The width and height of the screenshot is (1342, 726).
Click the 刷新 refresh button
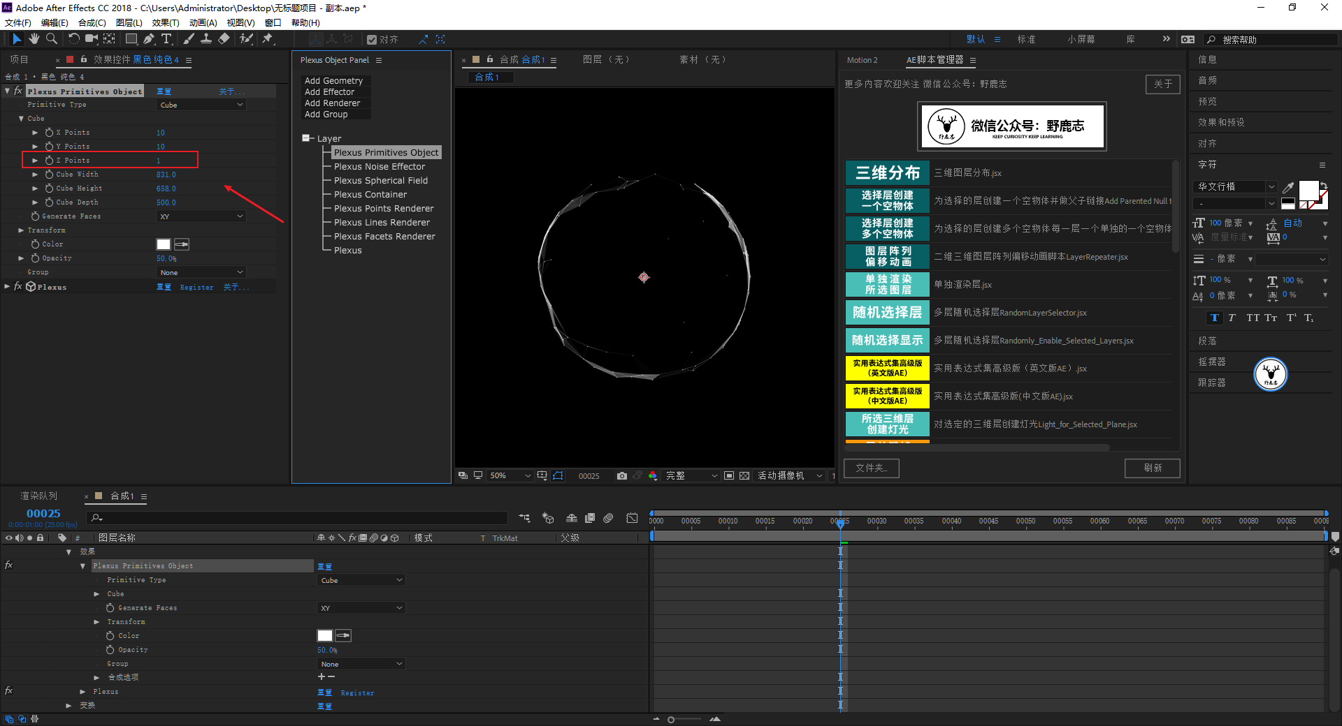[1152, 468]
